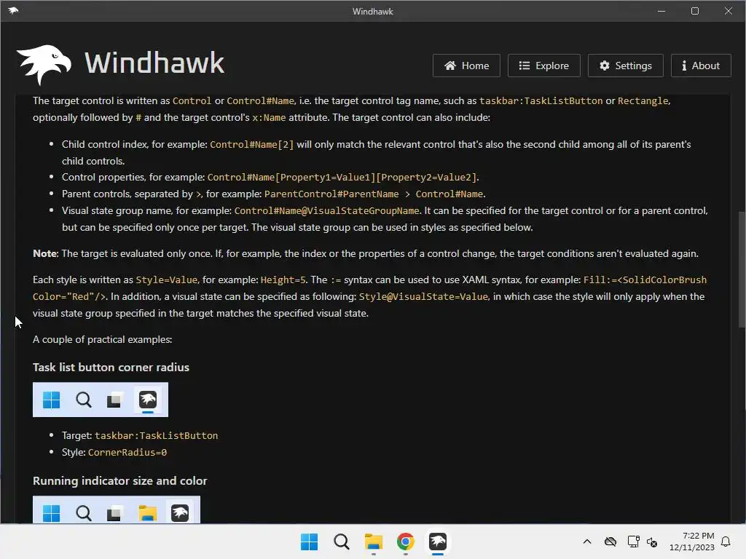Click the text A couple of practical examples
746x559 pixels.
[x=102, y=340]
